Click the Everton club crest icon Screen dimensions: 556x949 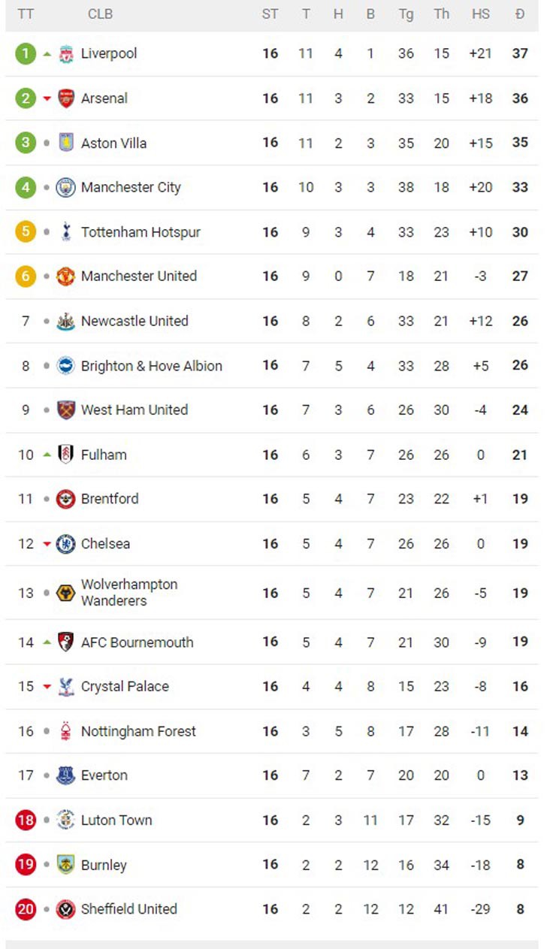point(66,775)
